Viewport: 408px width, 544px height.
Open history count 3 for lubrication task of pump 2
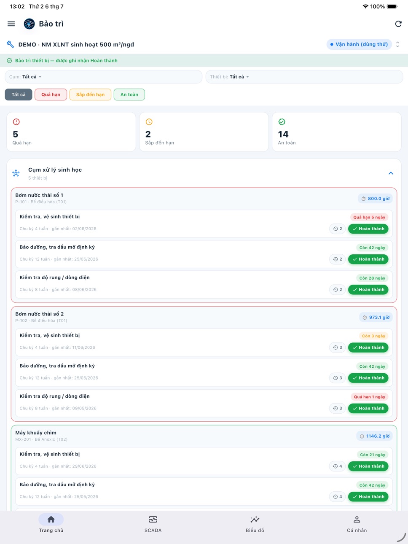338,378
